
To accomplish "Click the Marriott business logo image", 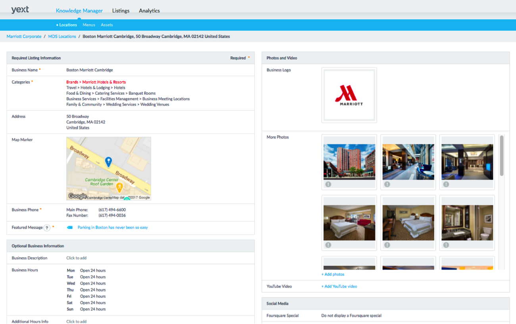I will click(349, 95).
